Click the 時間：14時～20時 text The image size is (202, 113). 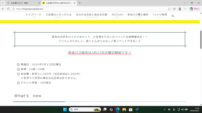pyautogui.click(x=33, y=69)
